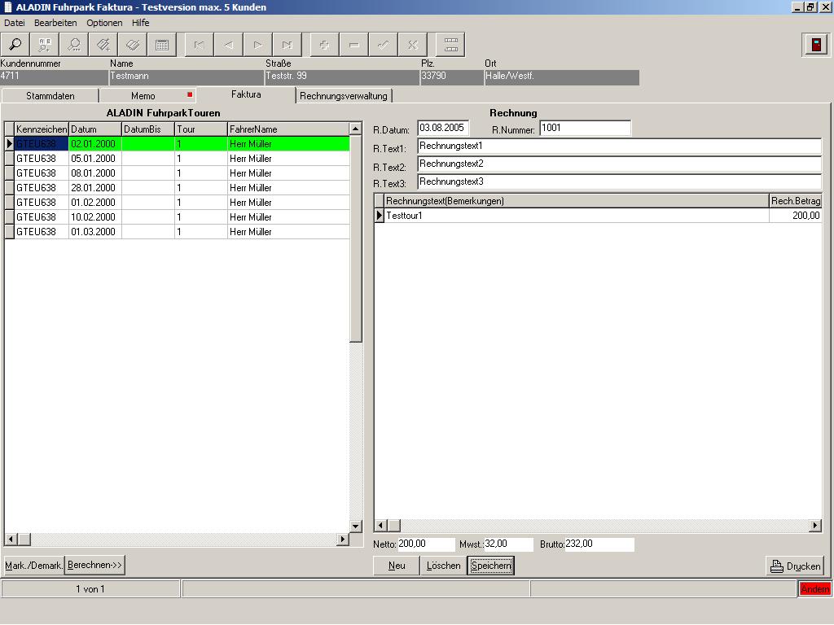The height and width of the screenshot is (625, 834).
Task: Go to first record with navigation arrow
Action: pyautogui.click(x=199, y=45)
